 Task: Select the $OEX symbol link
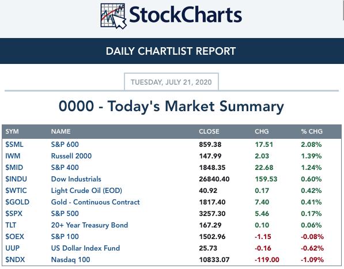15,237
